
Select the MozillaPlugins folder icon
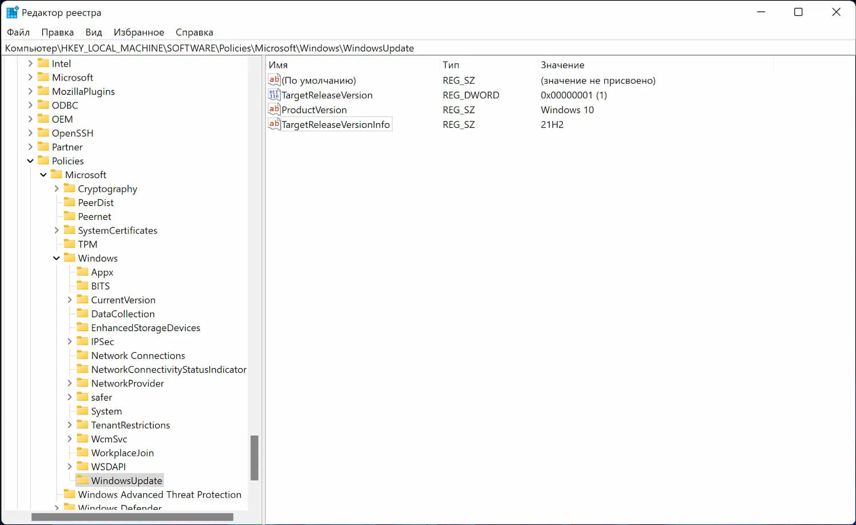[43, 91]
